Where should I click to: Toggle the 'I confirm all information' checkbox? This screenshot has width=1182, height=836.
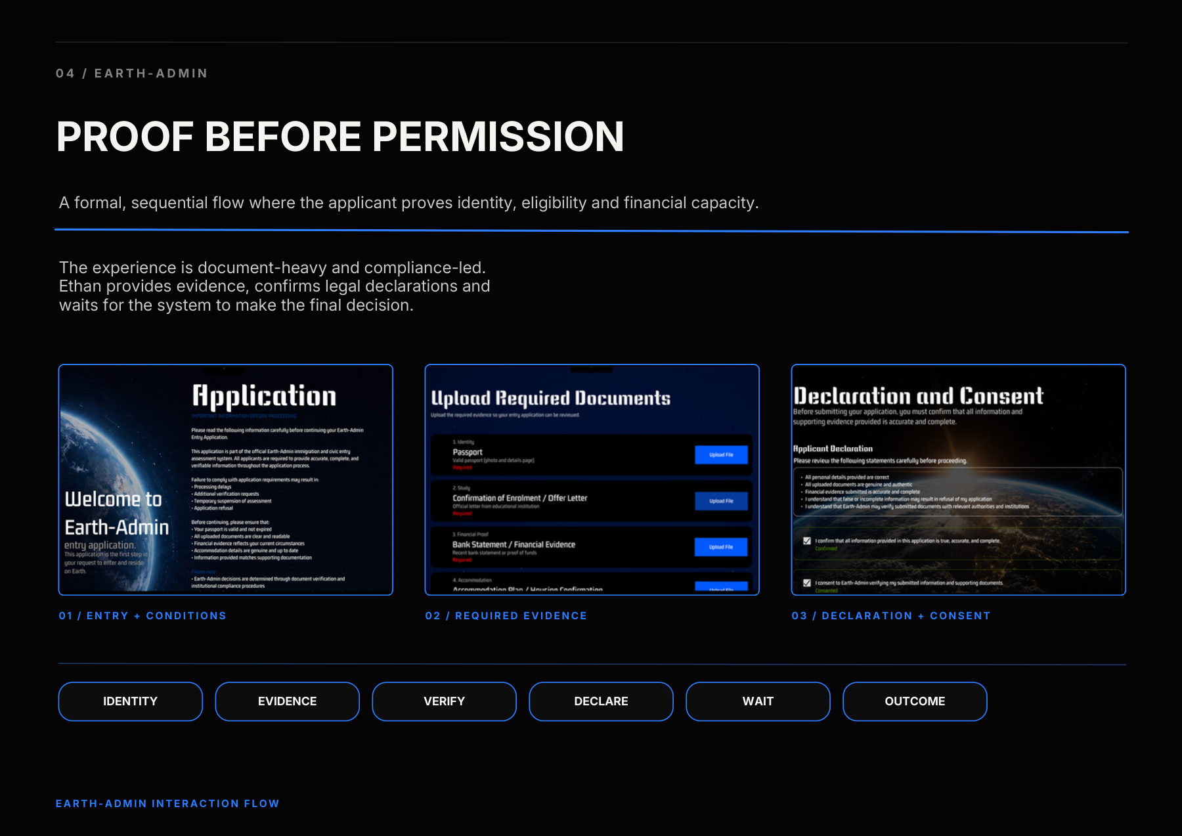click(807, 541)
